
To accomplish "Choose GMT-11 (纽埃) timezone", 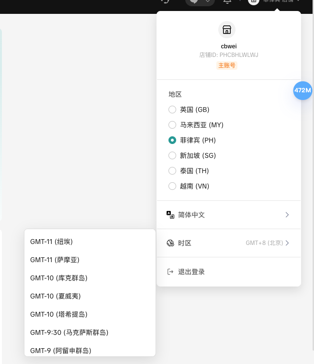I will (x=52, y=242).
